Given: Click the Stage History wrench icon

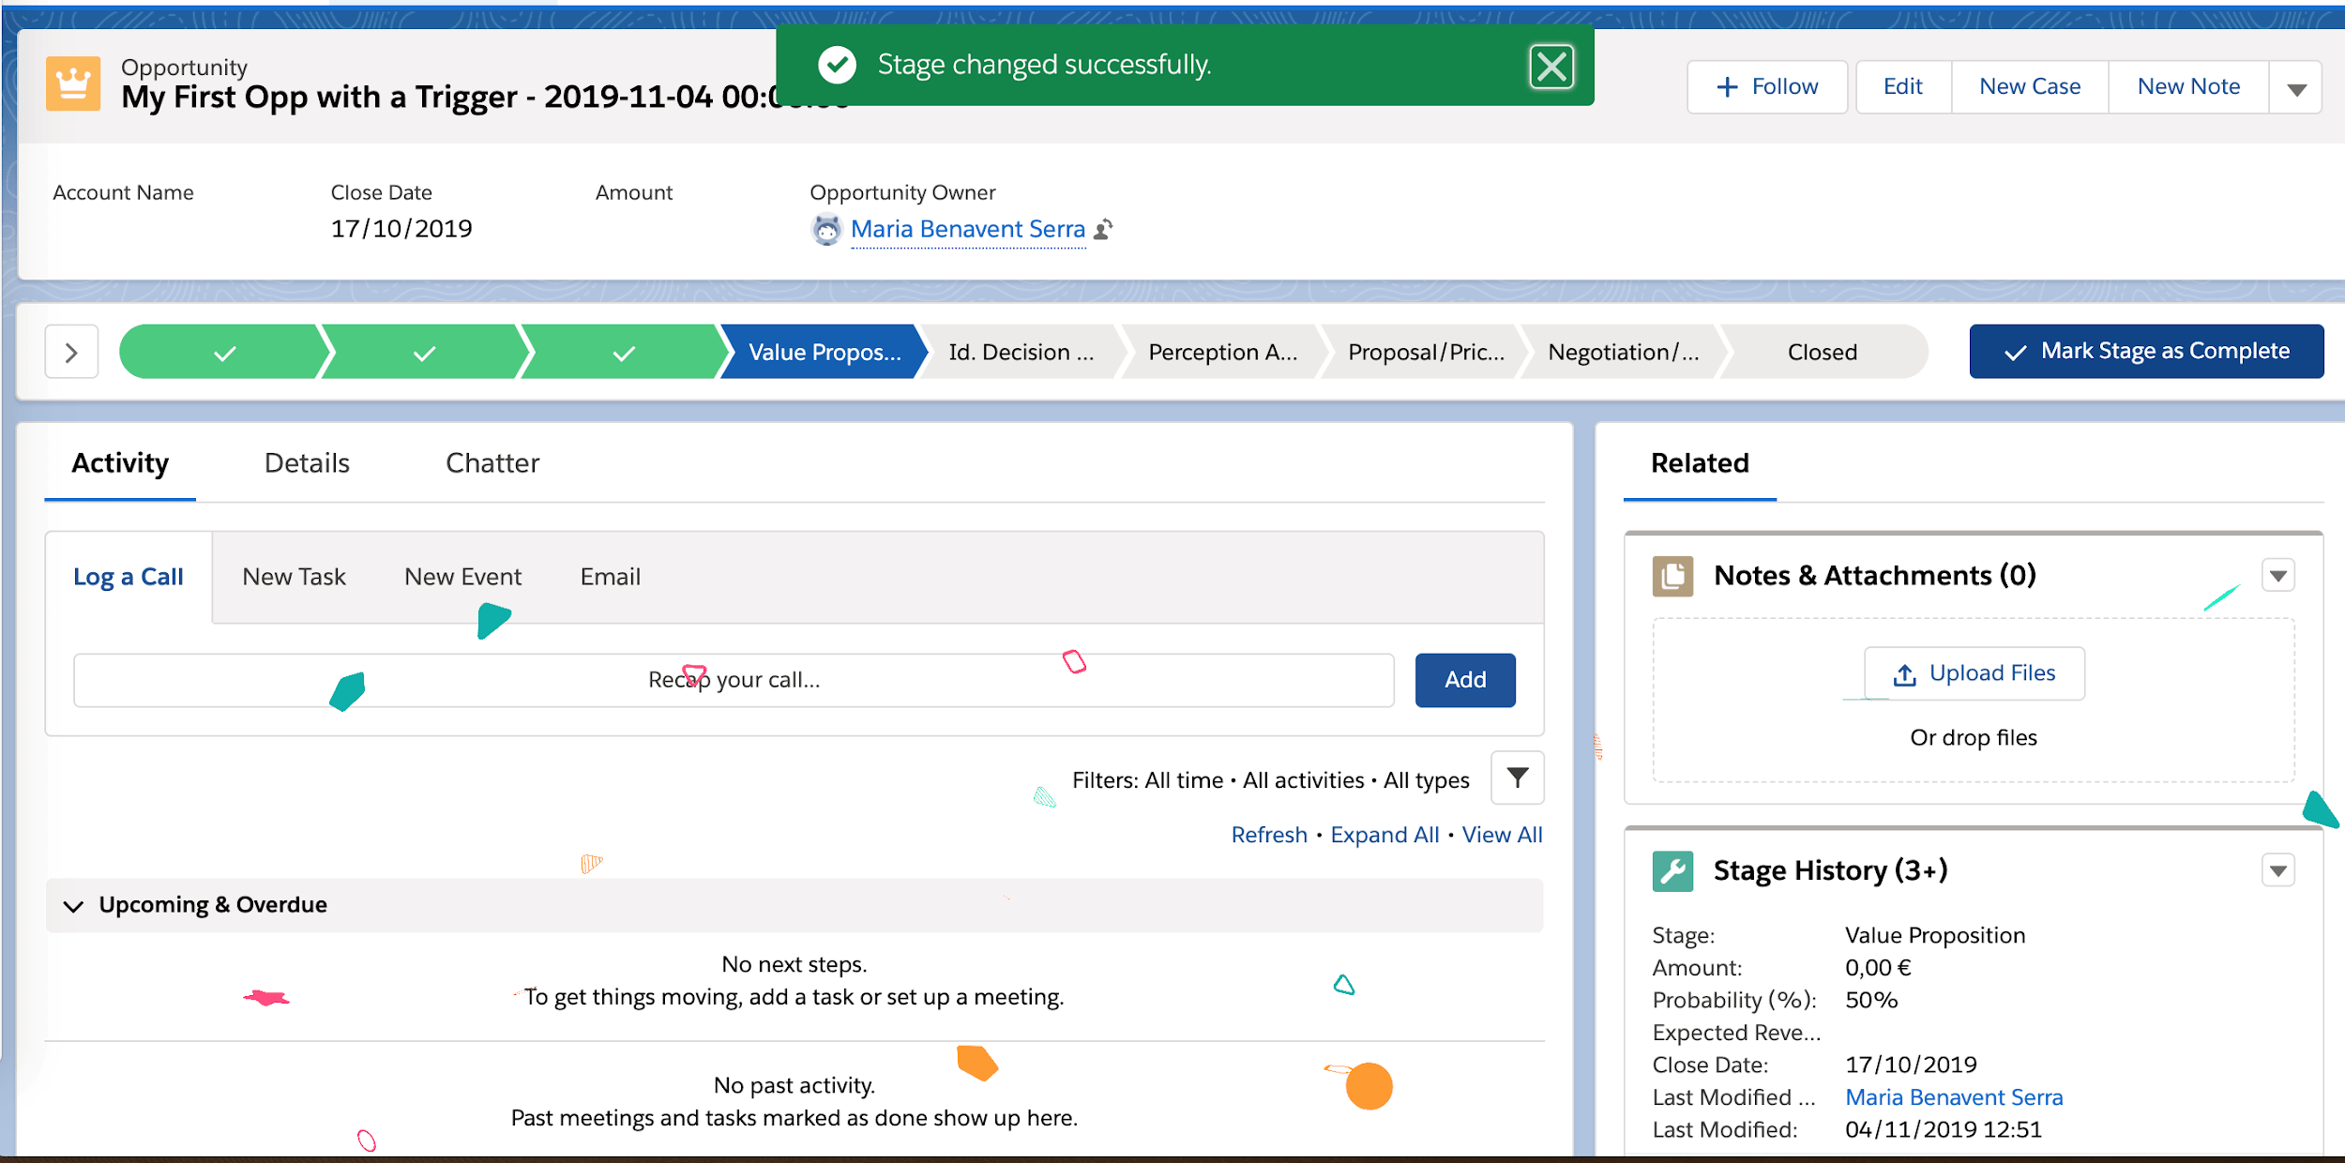Looking at the screenshot, I should click(x=1673, y=870).
